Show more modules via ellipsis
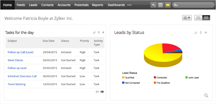The width and height of the screenshot is (216, 104). (129, 5)
